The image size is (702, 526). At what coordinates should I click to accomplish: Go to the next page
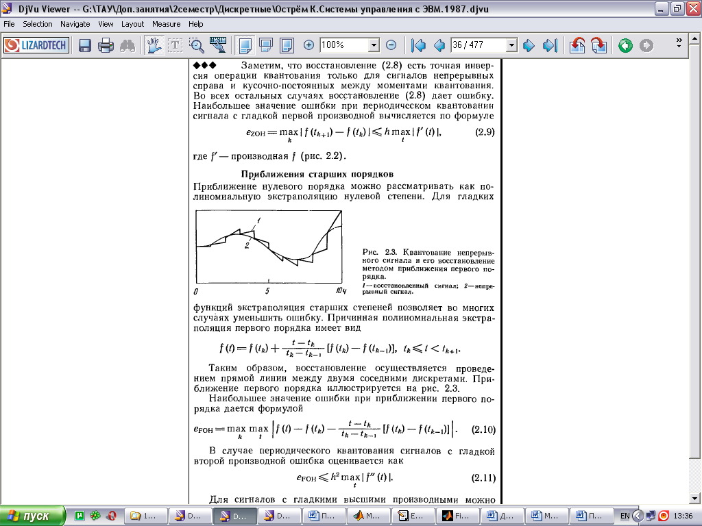[x=529, y=45]
